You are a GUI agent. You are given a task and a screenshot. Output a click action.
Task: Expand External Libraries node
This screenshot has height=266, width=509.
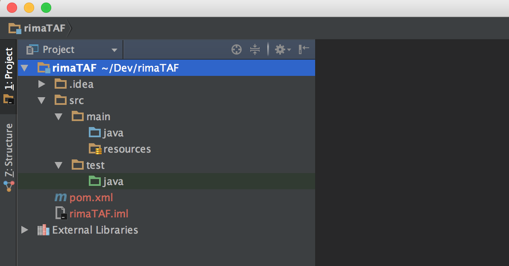point(25,230)
